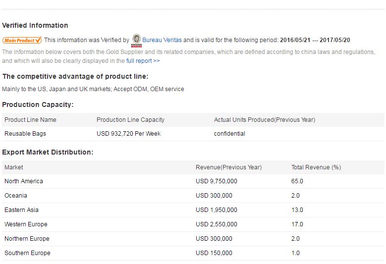
Task: Click the Revenue(Previous Year) column header
Action: point(228,167)
